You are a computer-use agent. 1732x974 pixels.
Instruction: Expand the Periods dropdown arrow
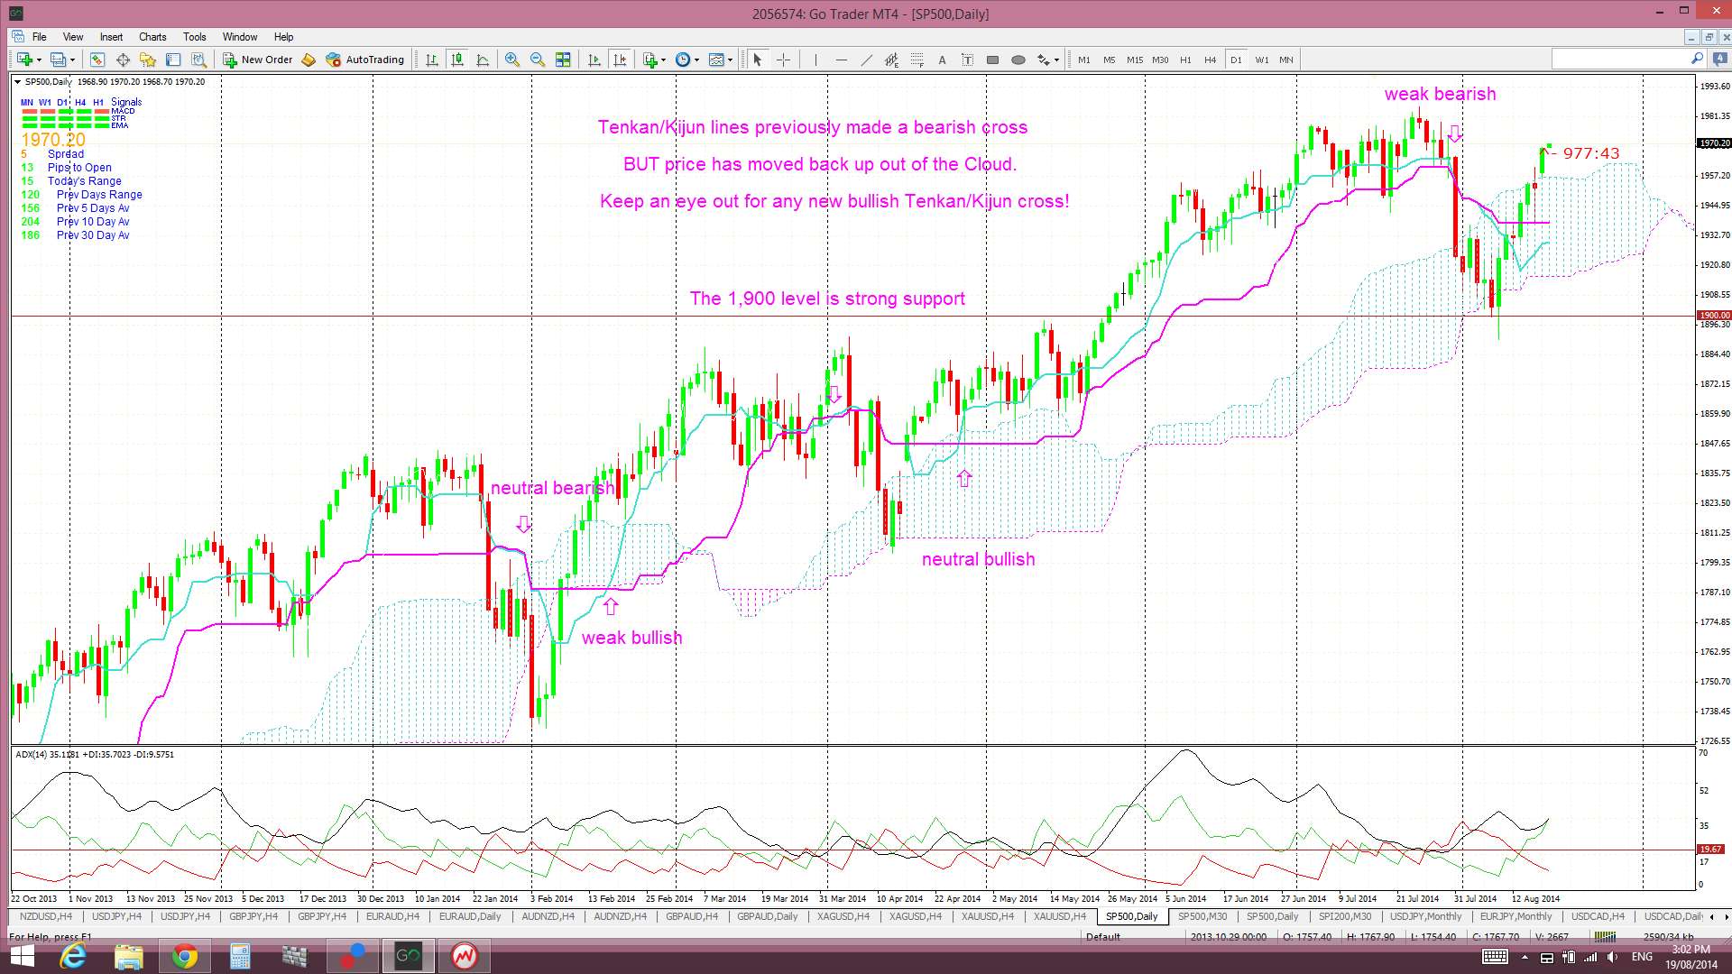click(696, 60)
